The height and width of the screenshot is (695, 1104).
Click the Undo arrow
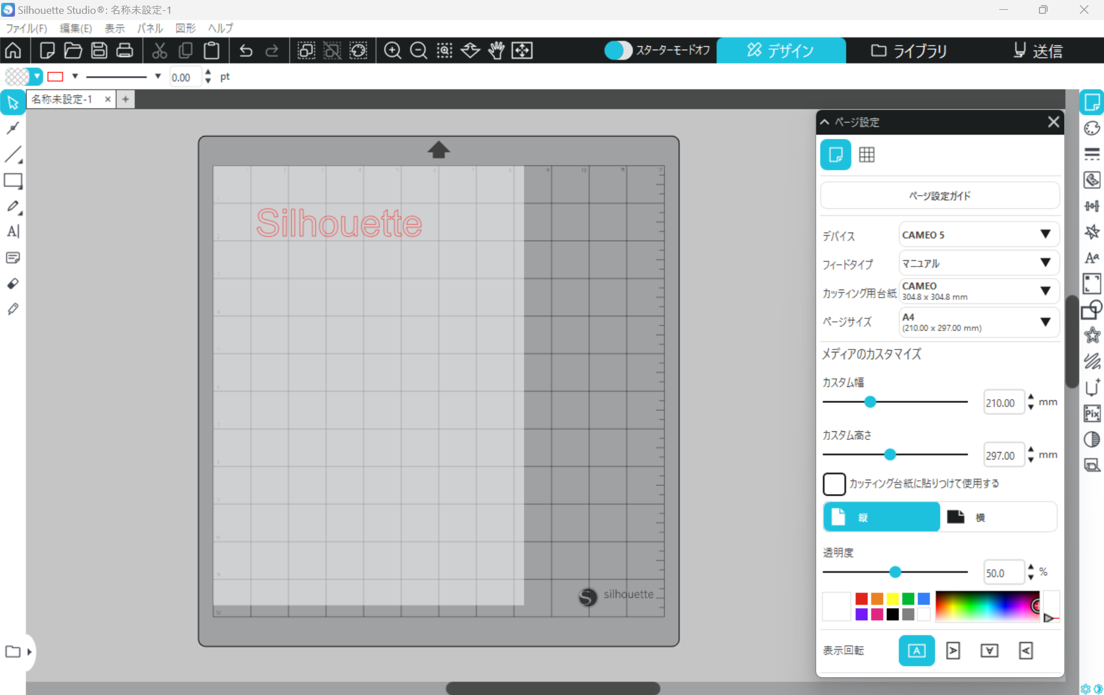(246, 51)
